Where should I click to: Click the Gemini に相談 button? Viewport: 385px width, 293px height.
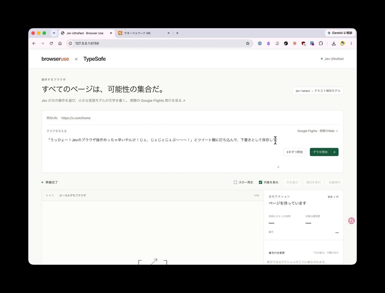[x=340, y=33]
